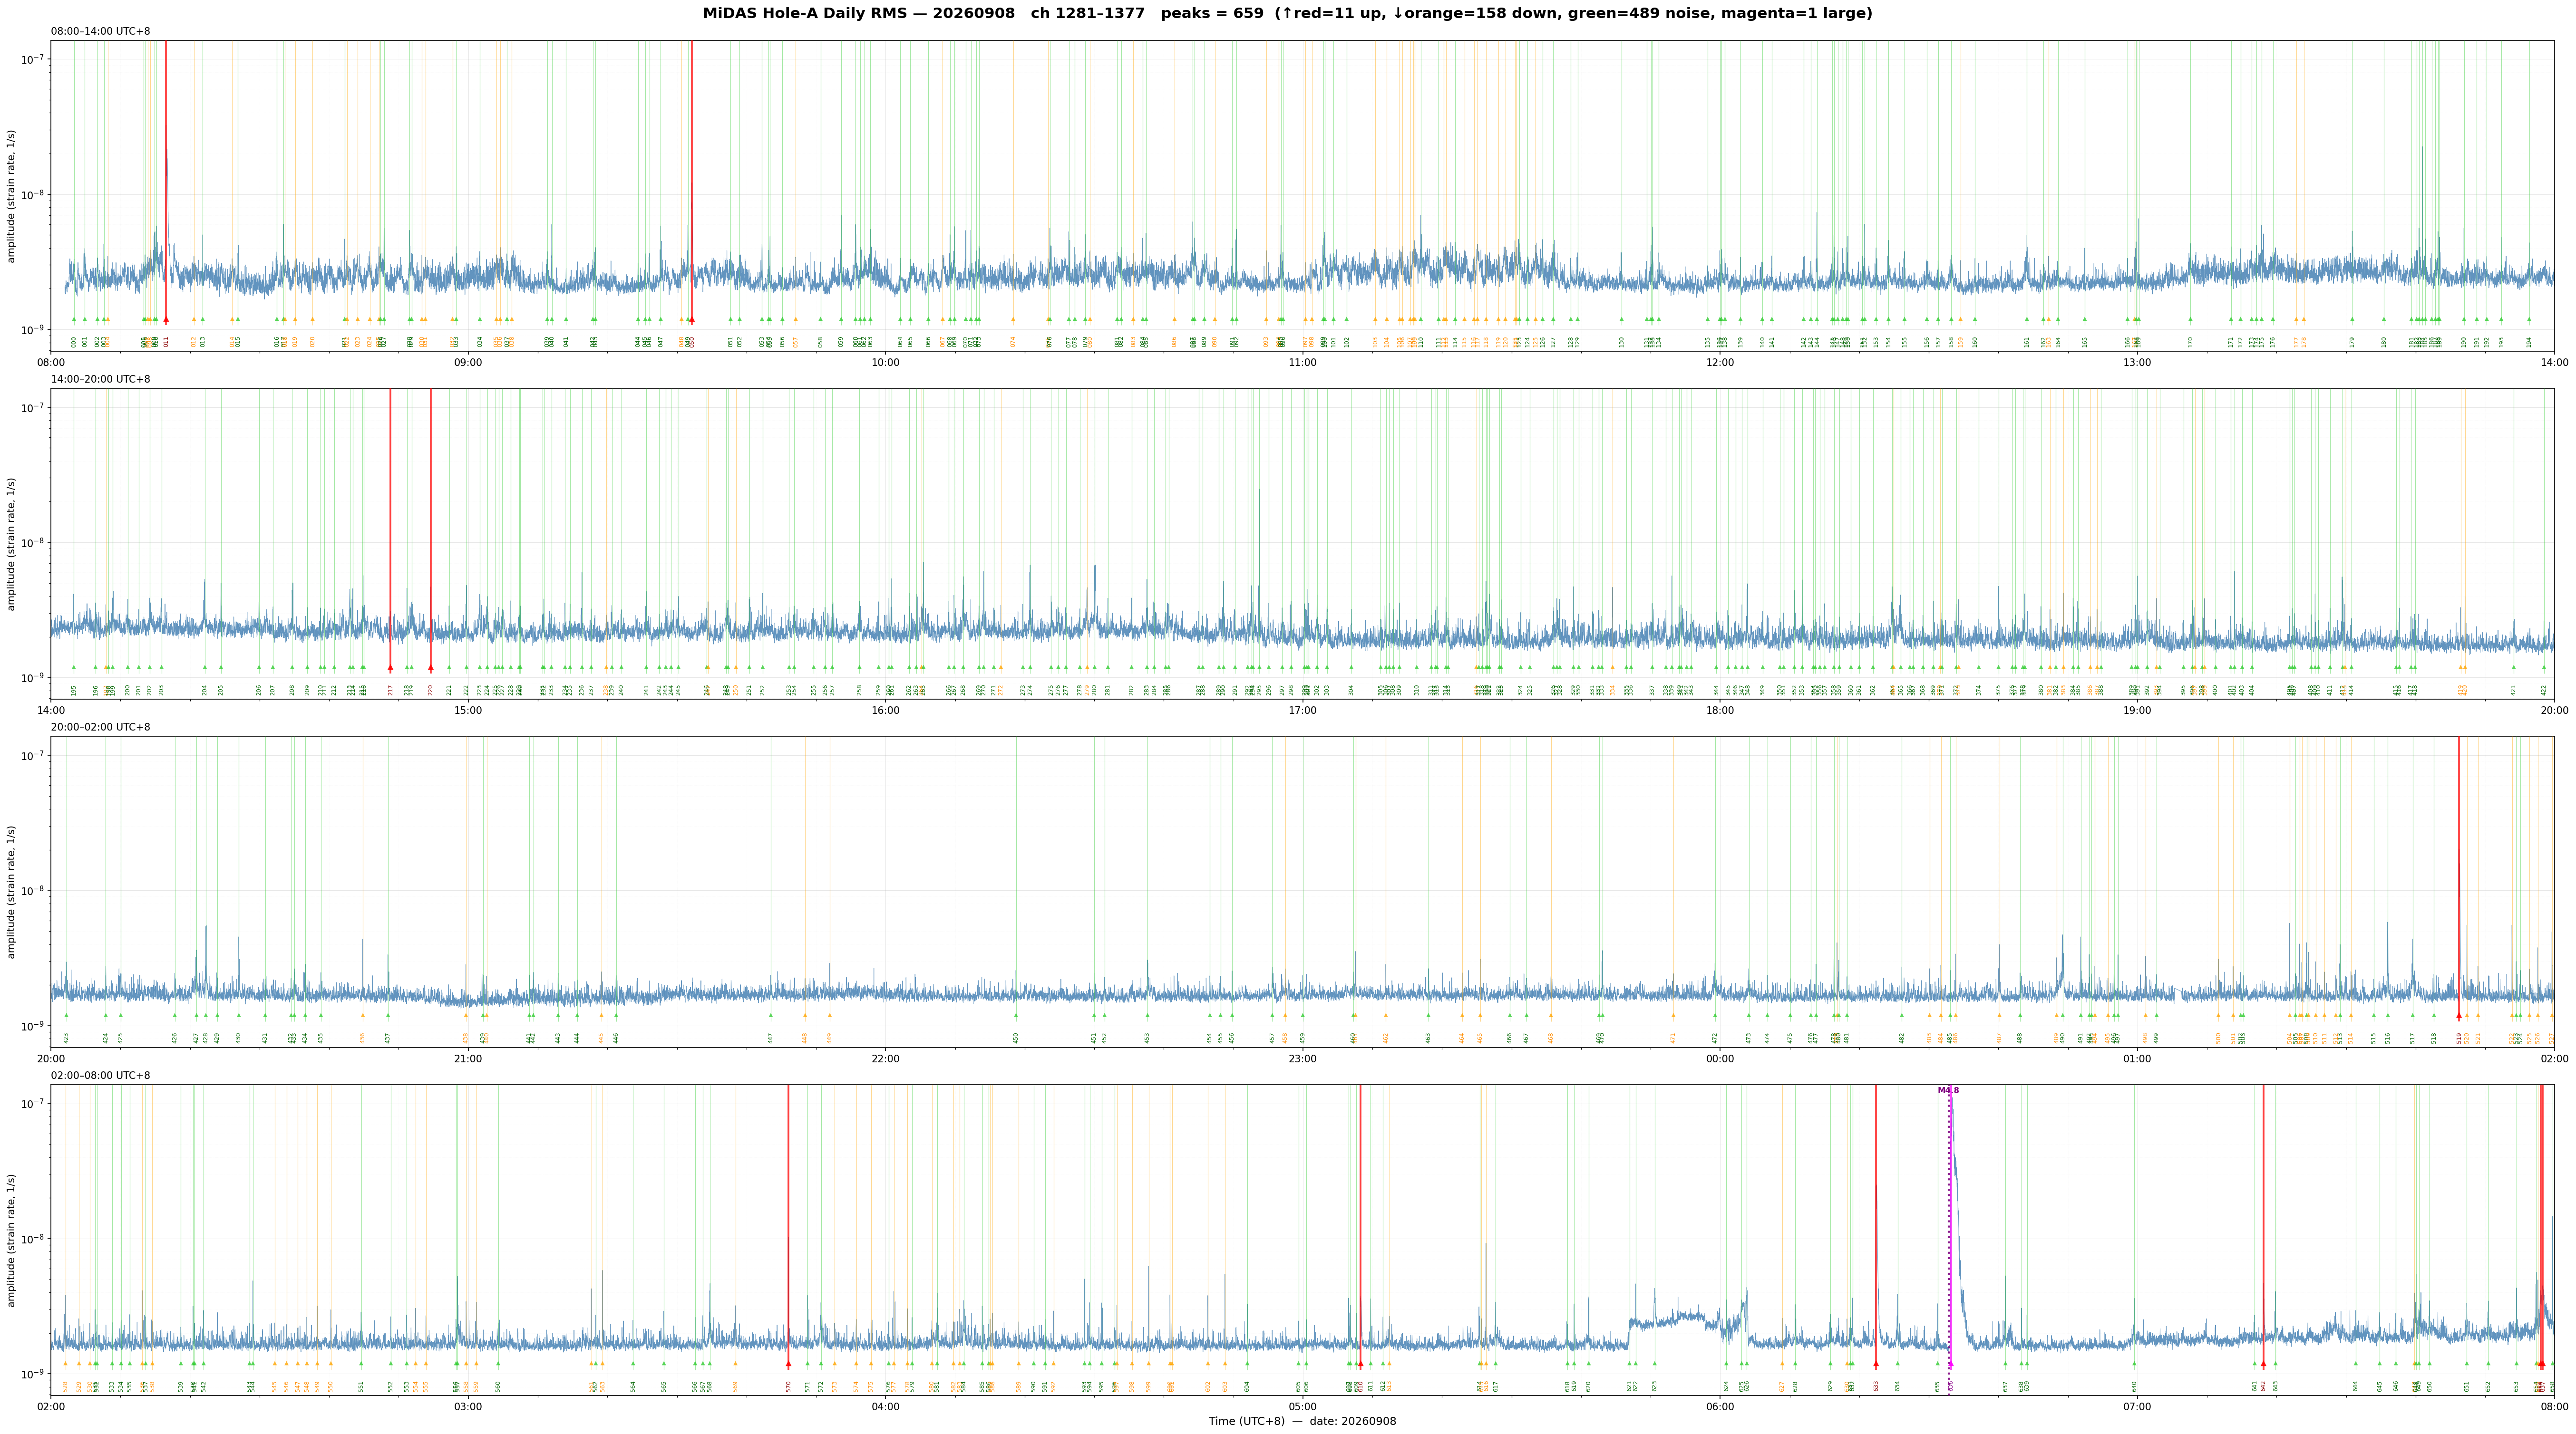Click the 22:00 time tick label
This screenshot has width=2576, height=1434.
point(885,1059)
